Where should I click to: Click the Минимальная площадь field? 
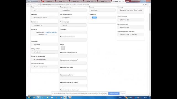coord(73,56)
